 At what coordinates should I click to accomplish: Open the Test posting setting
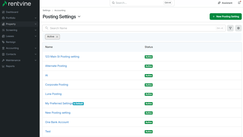48,132
